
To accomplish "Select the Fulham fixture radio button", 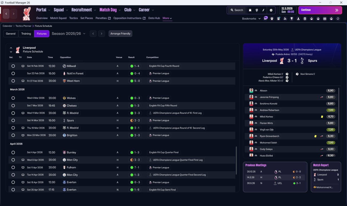I will coord(13,168).
